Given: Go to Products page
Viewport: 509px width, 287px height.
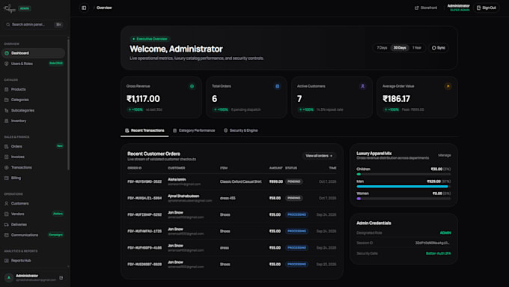Looking at the screenshot, I should (x=33, y=89).
